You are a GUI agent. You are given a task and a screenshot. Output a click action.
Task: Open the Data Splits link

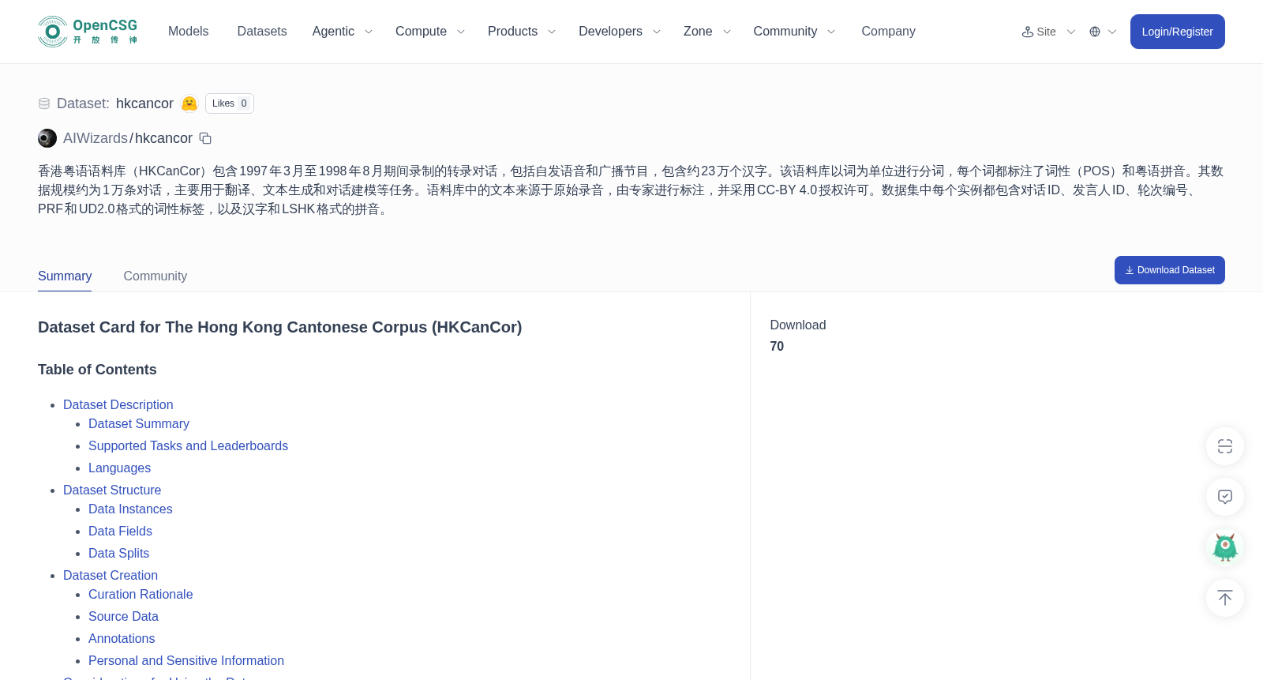118,553
